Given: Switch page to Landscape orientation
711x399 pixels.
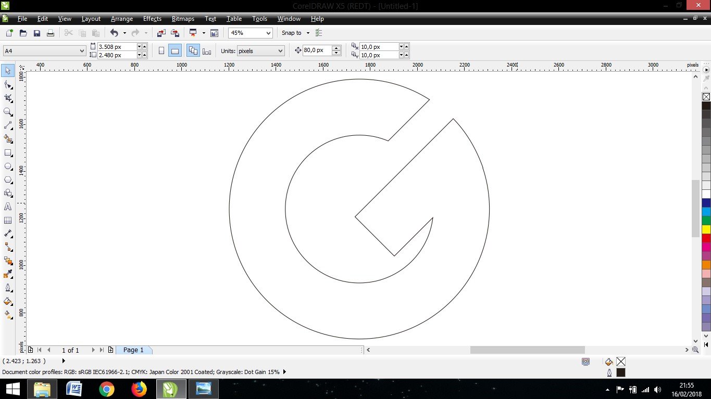Looking at the screenshot, I should (175, 50).
